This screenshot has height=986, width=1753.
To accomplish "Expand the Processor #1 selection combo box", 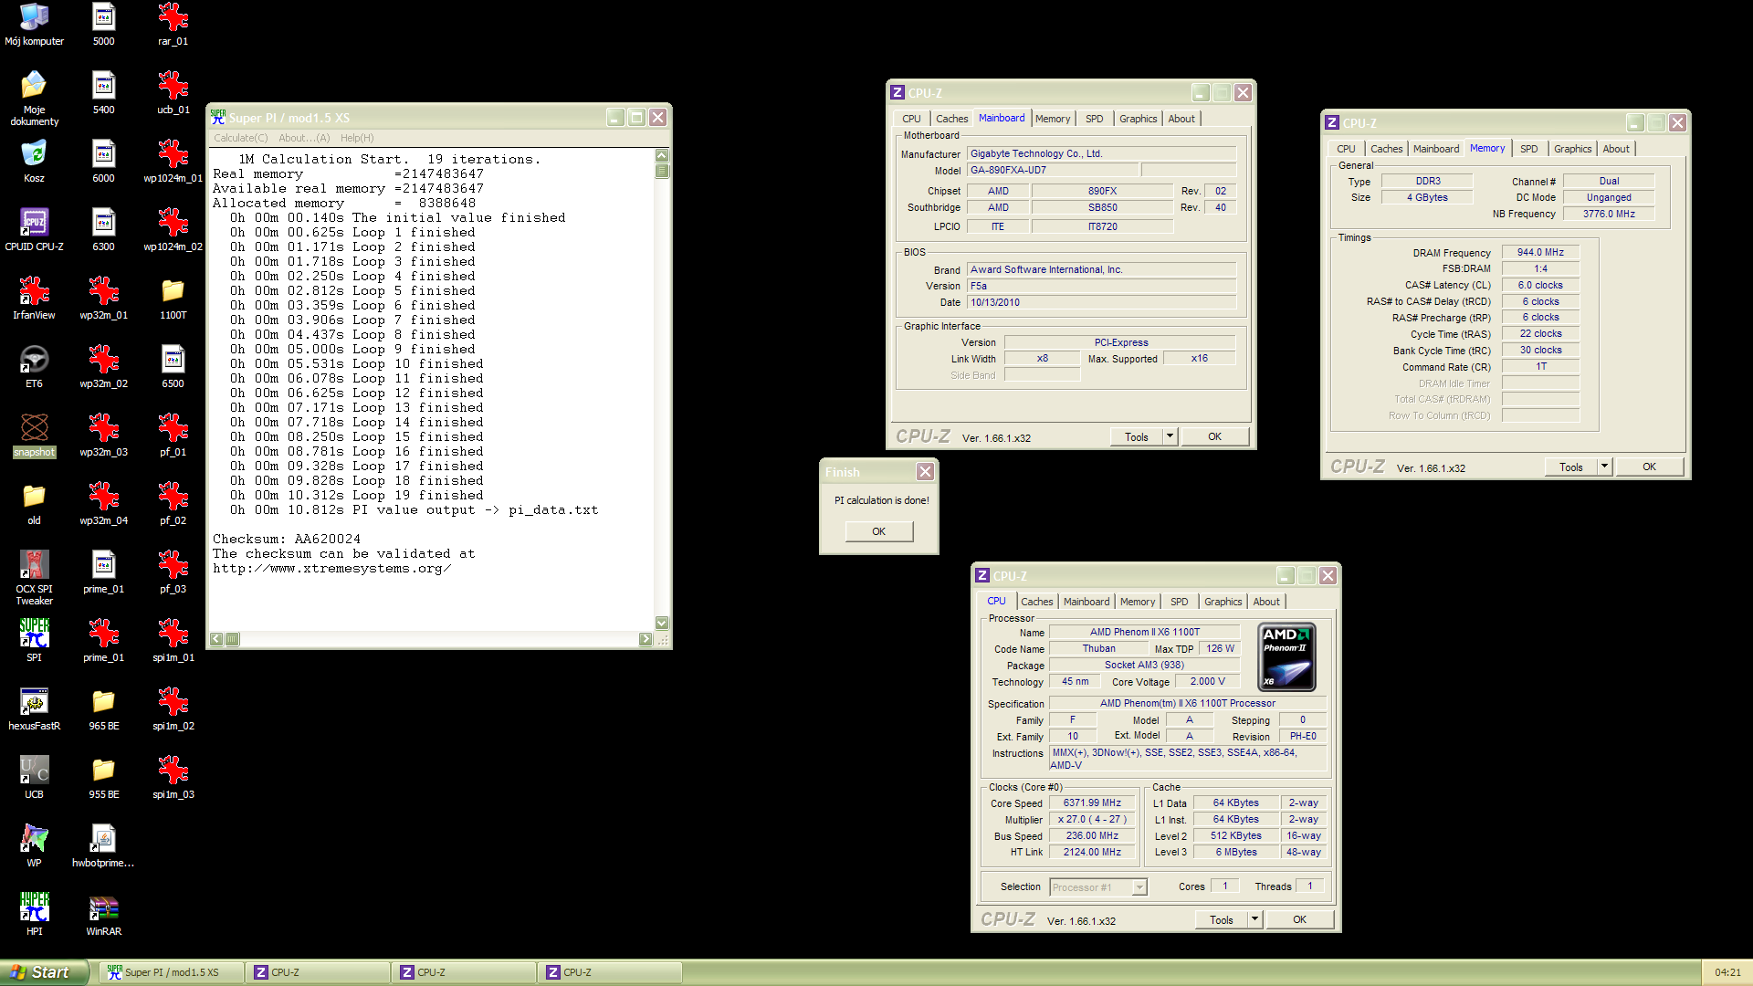I will pyautogui.click(x=1098, y=887).
